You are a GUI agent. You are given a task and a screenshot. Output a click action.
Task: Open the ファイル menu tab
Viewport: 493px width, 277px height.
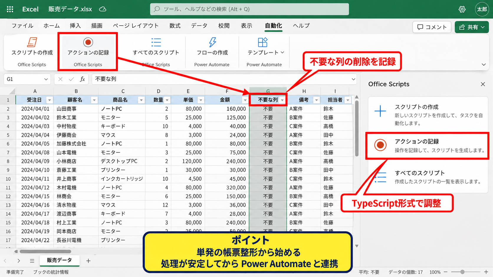point(22,26)
